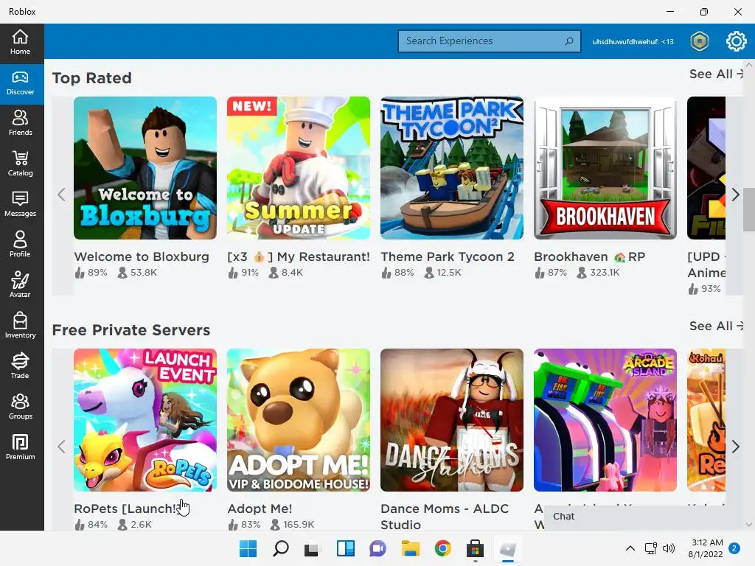This screenshot has height=566, width=755.
Task: Open volume control in system tray
Action: pyautogui.click(x=668, y=548)
